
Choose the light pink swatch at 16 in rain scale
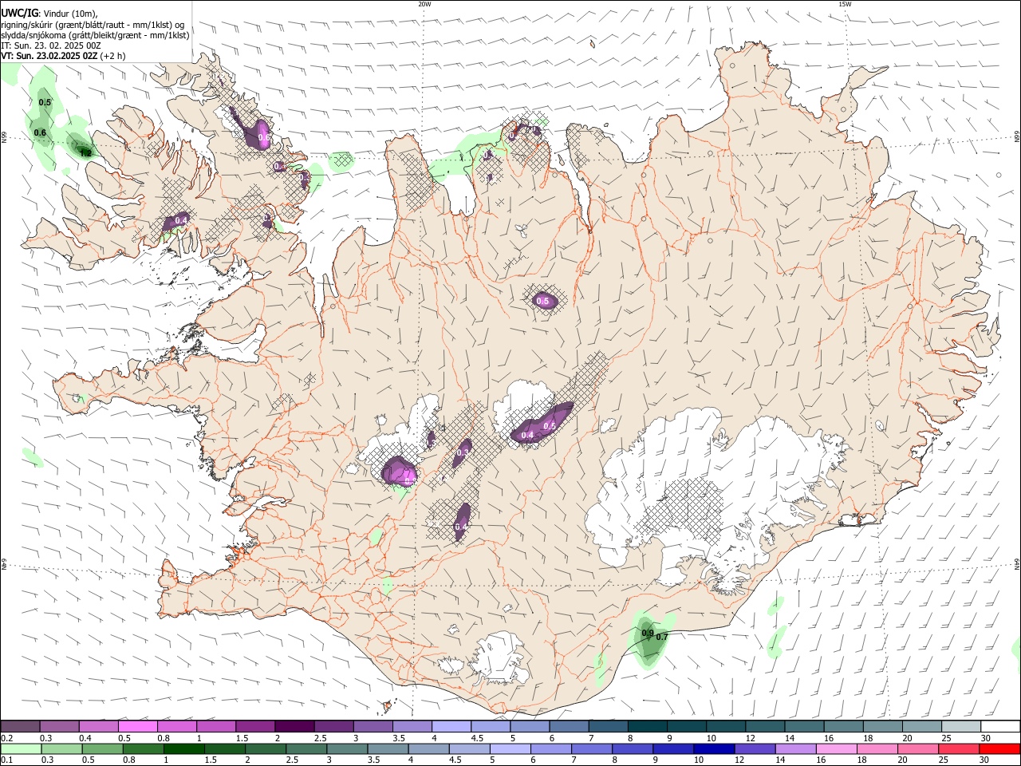[x=834, y=748]
